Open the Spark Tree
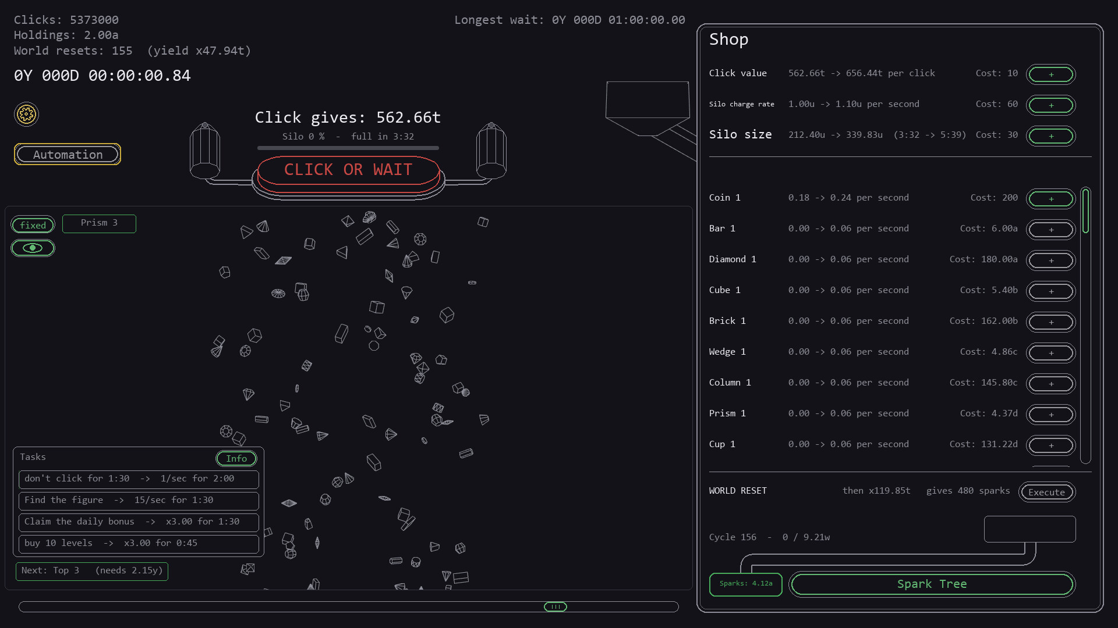 932,584
